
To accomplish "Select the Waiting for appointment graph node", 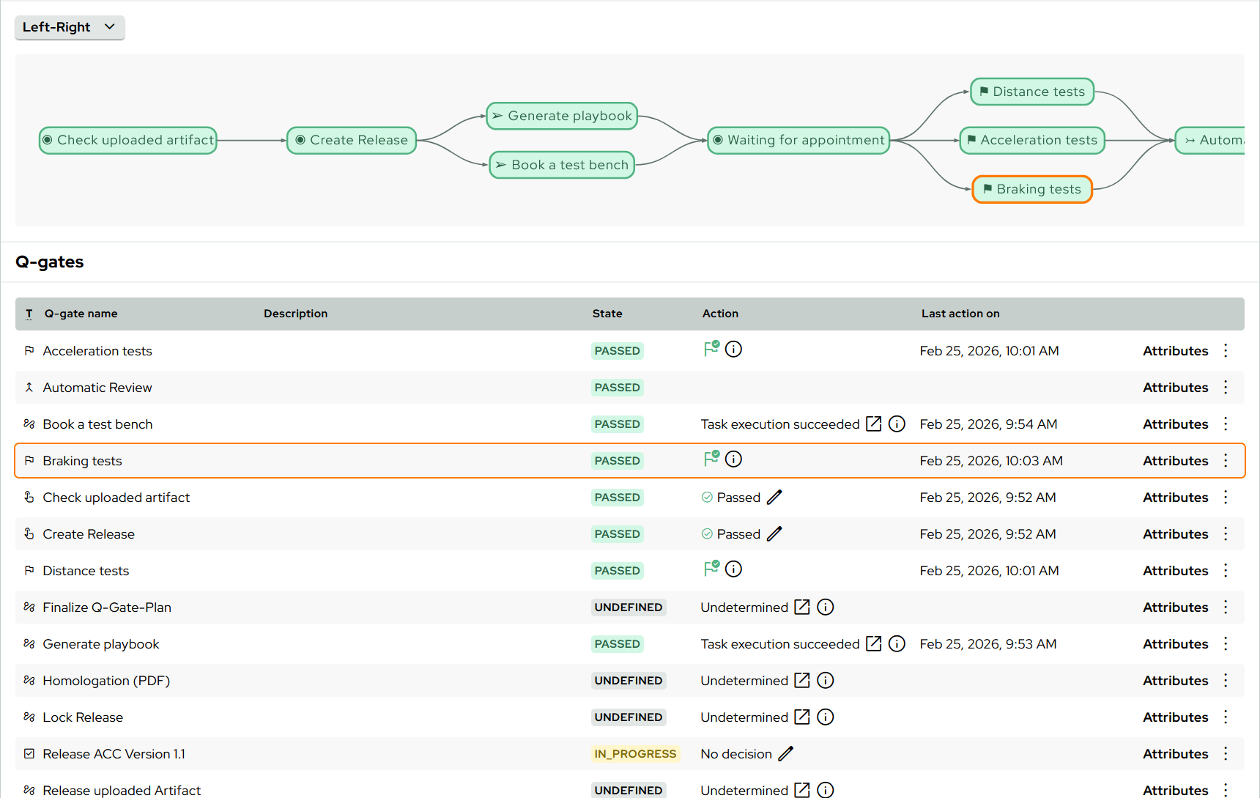I will click(798, 140).
